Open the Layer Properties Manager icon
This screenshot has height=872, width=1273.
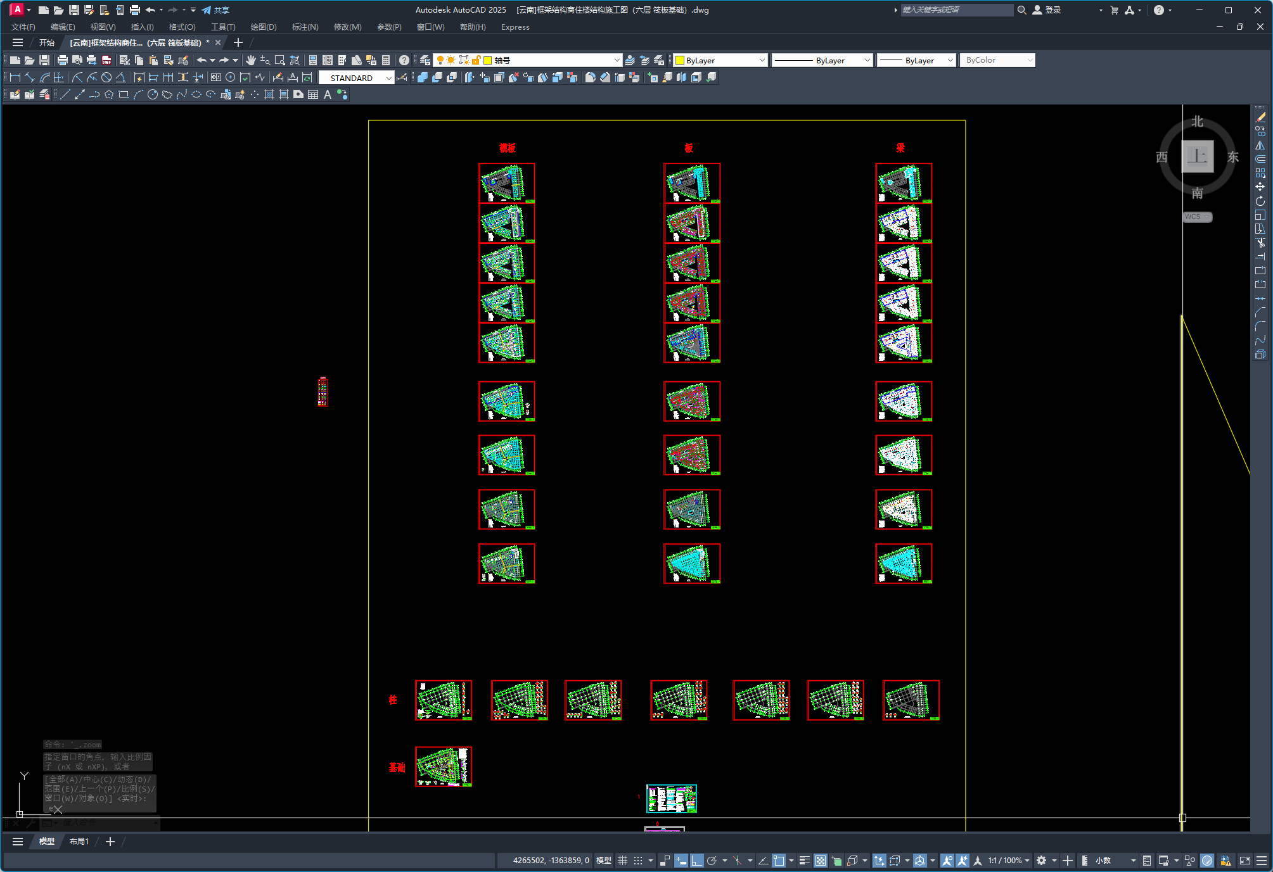click(425, 60)
